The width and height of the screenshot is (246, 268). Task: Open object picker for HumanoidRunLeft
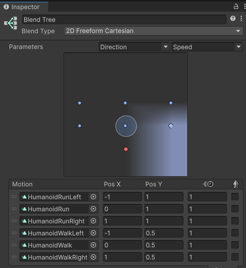(93, 197)
